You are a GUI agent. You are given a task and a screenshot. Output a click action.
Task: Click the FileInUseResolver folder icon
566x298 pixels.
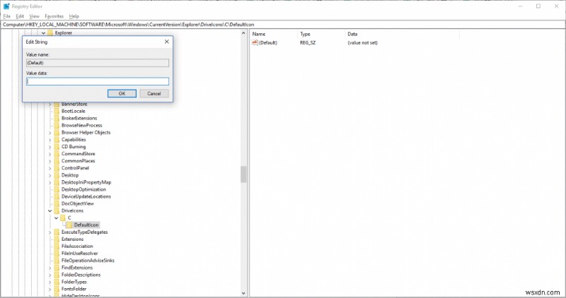tap(57, 254)
